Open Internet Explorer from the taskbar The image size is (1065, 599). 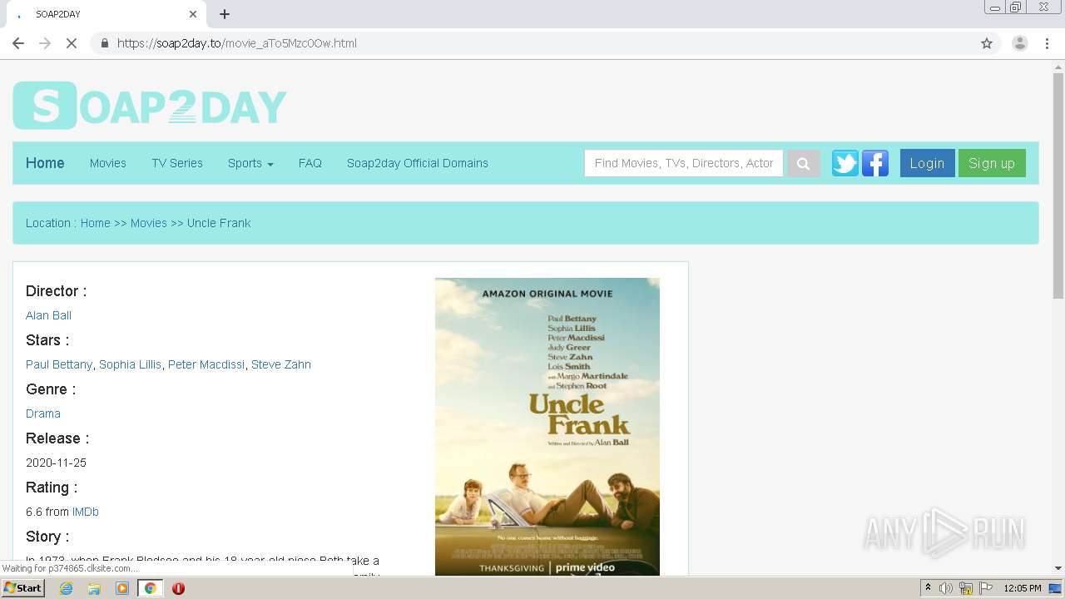(x=66, y=588)
